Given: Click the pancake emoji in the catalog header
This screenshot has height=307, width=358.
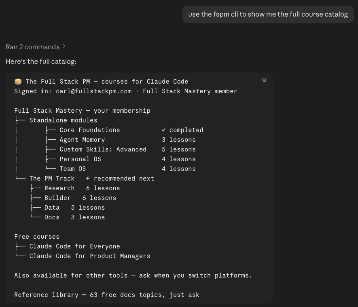Looking at the screenshot, I should coord(18,81).
